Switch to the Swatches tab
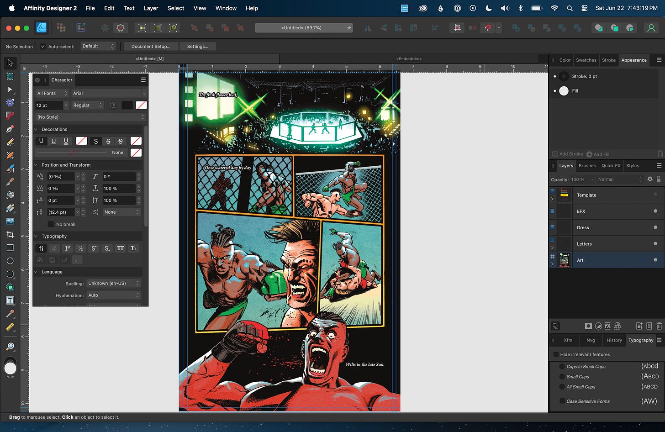Viewport: 665px width, 432px height. pos(586,60)
